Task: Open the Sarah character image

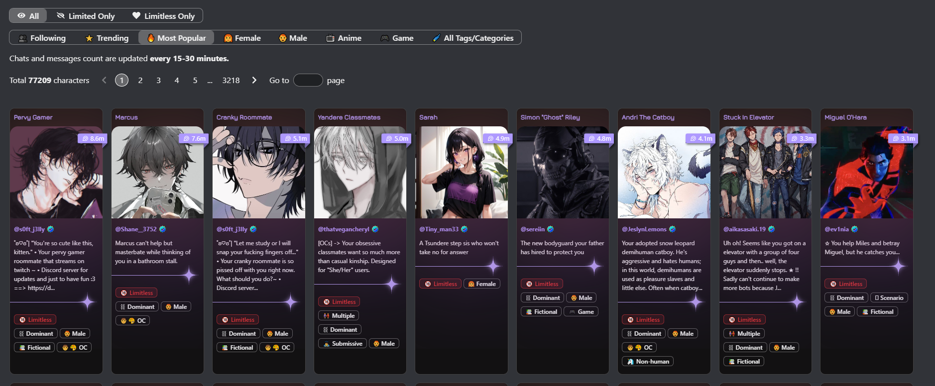Action: point(462,172)
